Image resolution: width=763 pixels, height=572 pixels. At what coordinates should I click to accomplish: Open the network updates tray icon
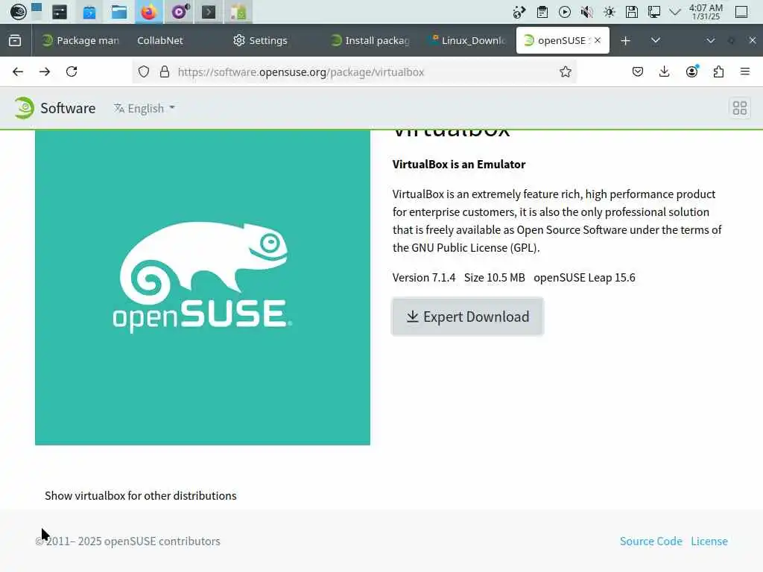tap(519, 12)
